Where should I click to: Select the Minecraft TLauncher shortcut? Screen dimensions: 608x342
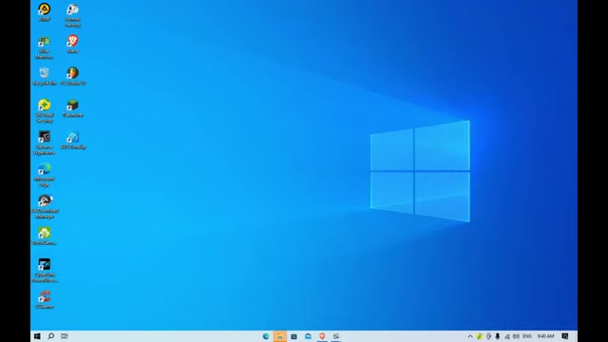(x=72, y=107)
